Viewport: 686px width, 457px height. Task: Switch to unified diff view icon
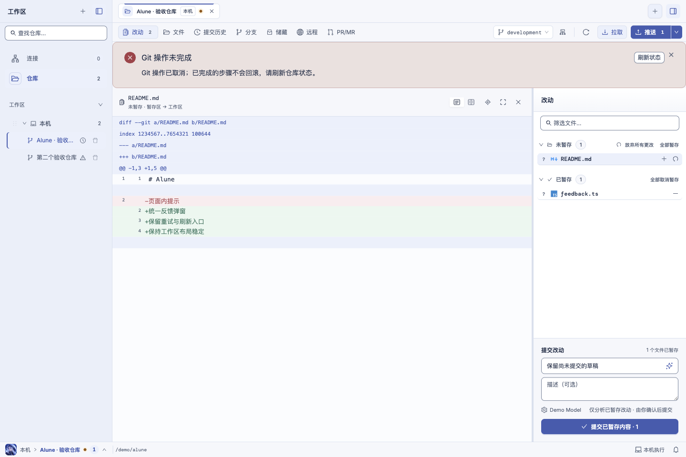(x=457, y=102)
